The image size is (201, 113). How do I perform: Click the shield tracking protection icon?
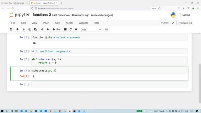point(32,8)
